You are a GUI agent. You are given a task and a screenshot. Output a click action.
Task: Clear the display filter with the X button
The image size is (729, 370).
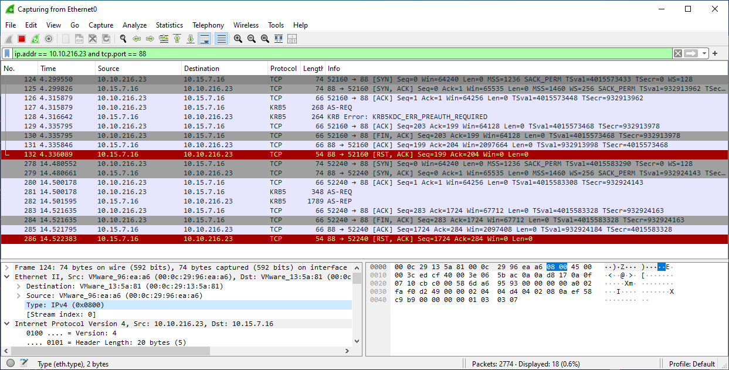point(678,53)
